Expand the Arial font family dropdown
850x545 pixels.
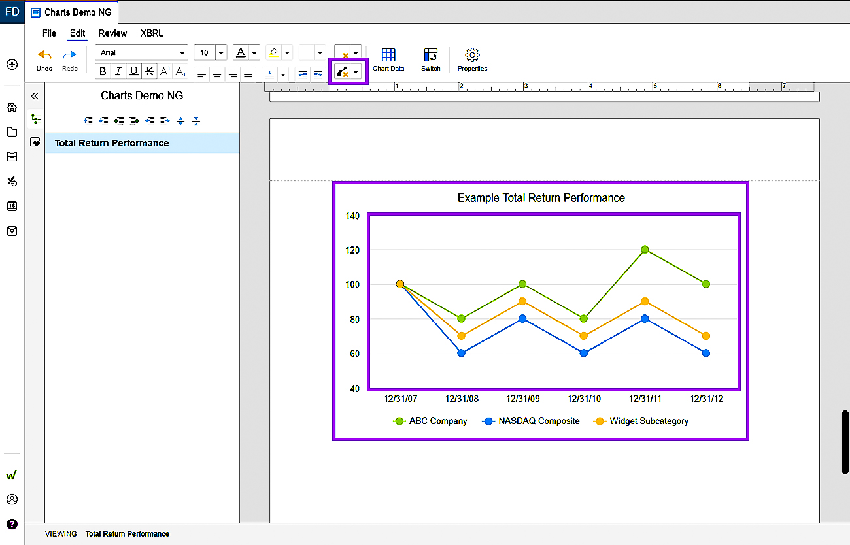(x=142, y=53)
